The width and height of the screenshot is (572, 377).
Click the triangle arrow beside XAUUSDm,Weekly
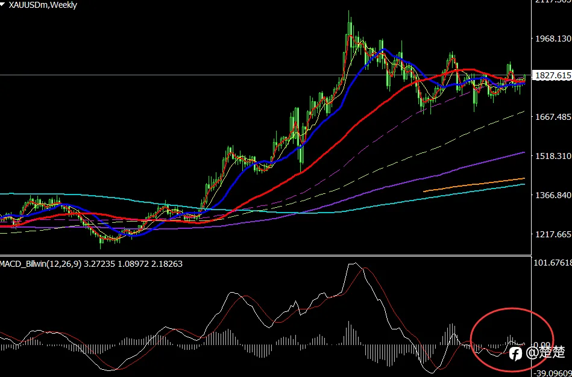pyautogui.click(x=3, y=5)
